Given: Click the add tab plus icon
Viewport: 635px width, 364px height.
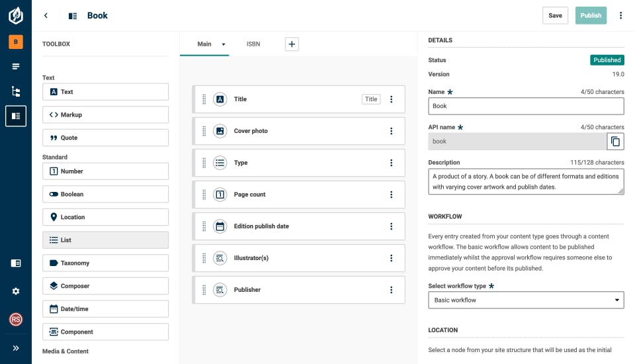Looking at the screenshot, I should [x=292, y=44].
